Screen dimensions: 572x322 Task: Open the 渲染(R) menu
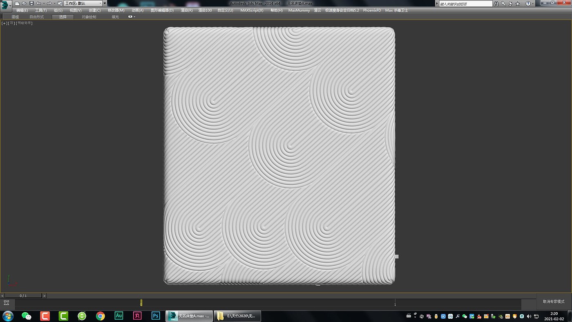187,10
